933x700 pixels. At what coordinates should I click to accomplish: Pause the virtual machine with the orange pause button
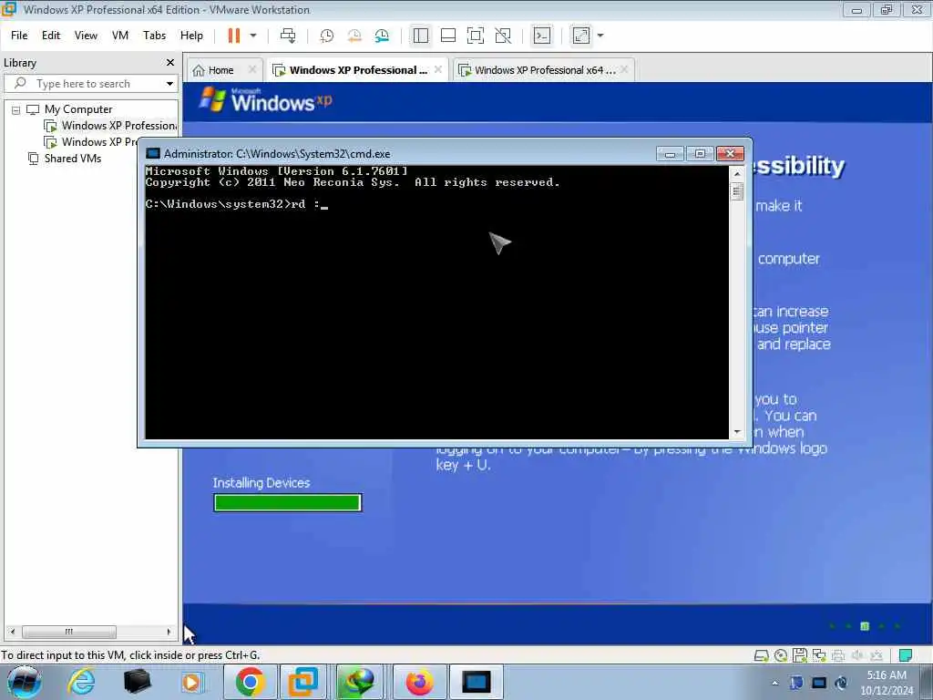click(x=234, y=36)
